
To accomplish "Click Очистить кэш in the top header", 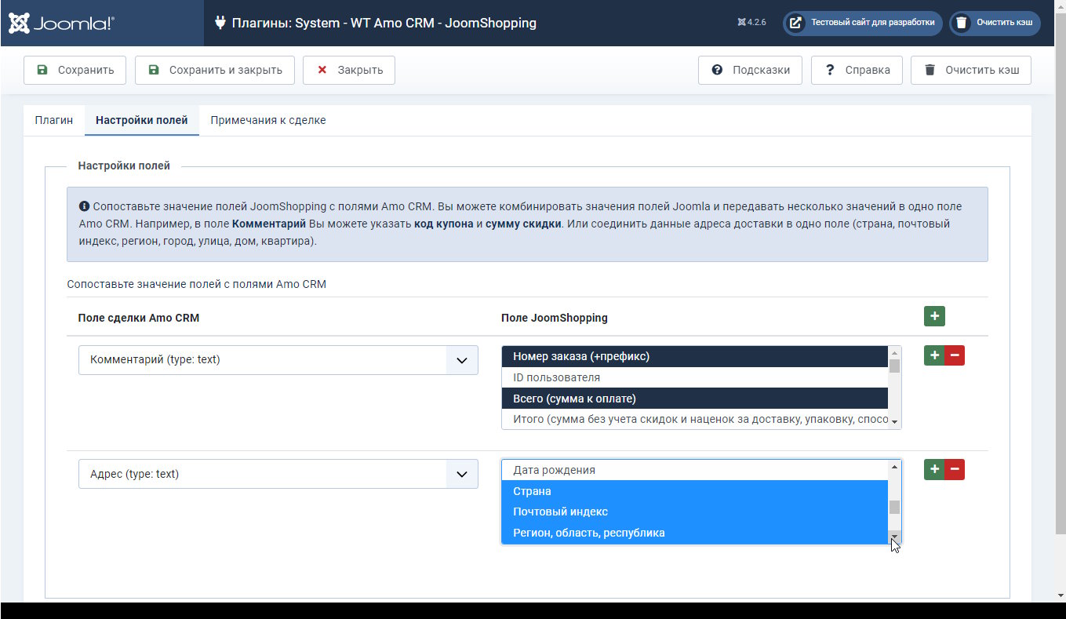I will click(x=995, y=23).
